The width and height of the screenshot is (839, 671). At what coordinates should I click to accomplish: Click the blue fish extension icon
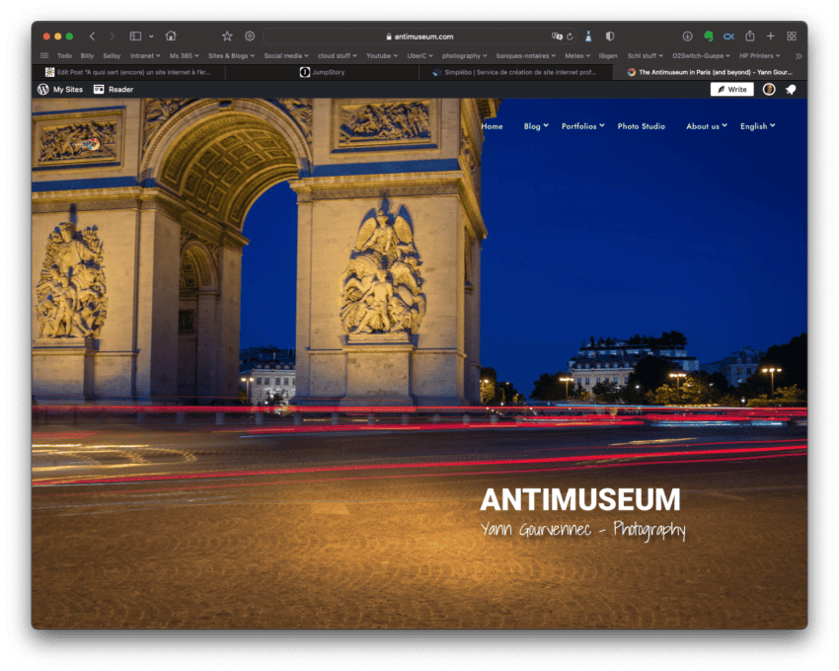728,37
